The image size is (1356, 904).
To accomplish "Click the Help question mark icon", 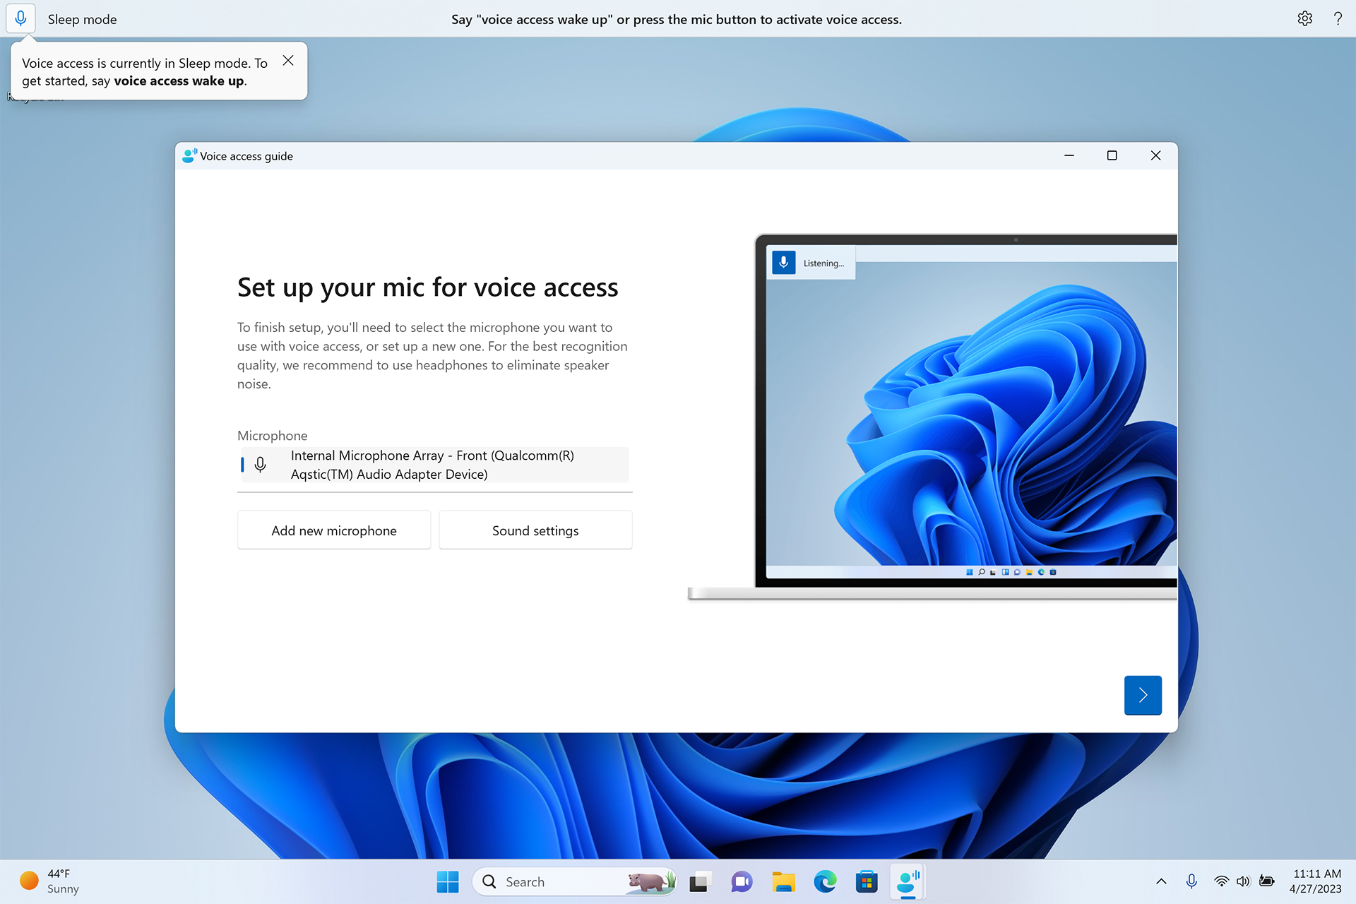I will pos(1338,17).
